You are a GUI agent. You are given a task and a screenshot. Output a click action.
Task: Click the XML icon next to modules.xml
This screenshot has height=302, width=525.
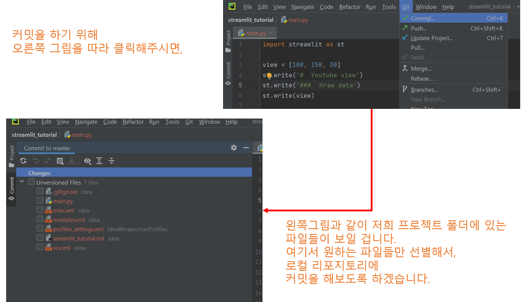pos(49,220)
